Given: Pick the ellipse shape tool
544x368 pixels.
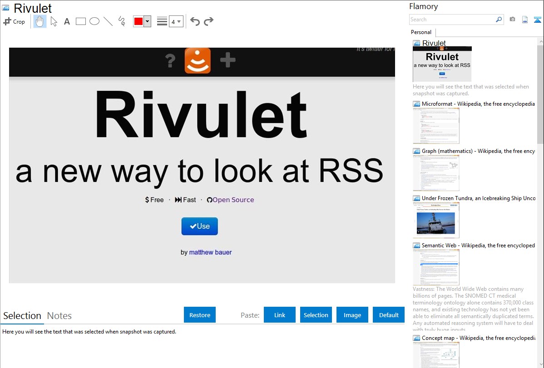Looking at the screenshot, I should coord(94,21).
